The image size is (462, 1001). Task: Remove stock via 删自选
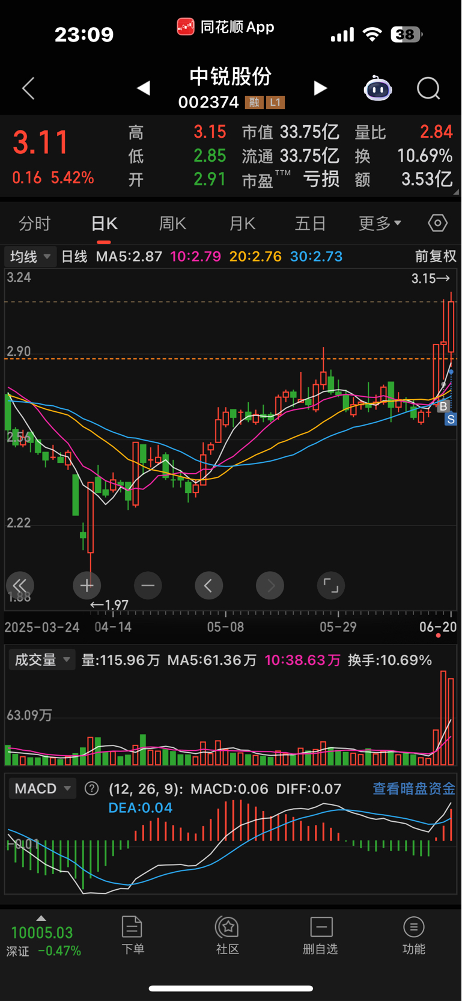(x=321, y=935)
